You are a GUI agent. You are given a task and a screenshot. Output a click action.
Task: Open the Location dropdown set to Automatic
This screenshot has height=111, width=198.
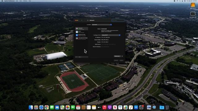(102, 25)
